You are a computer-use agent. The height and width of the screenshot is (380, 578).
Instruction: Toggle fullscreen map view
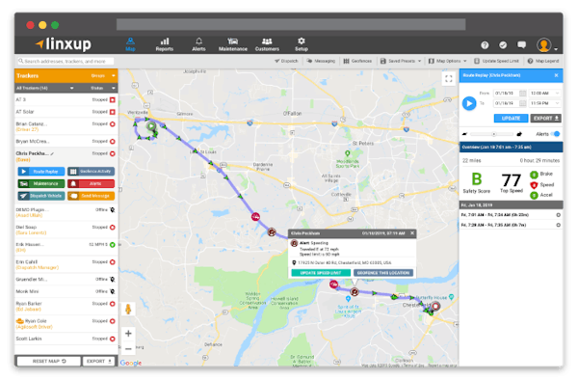tap(448, 78)
